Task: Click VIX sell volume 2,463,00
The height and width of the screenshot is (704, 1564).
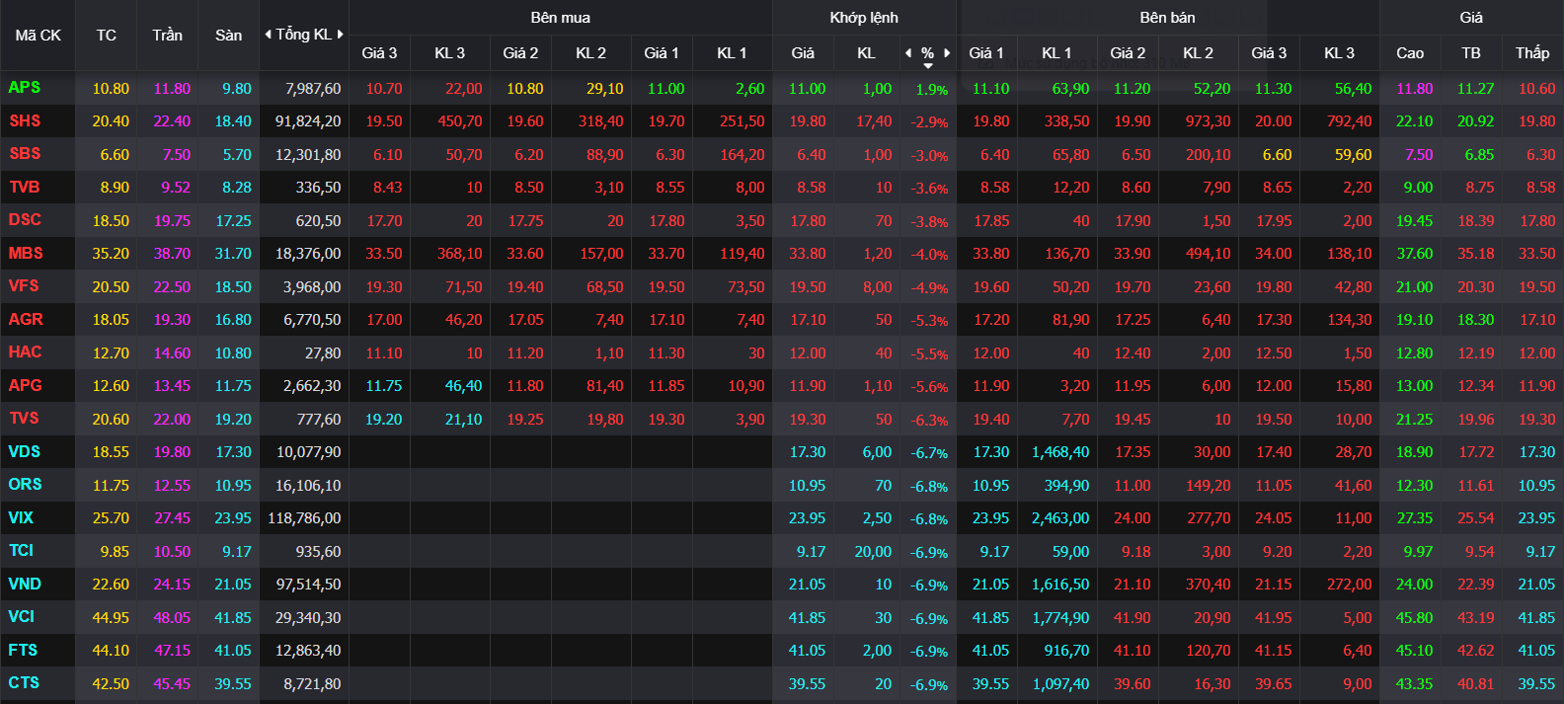Action: 1060,518
